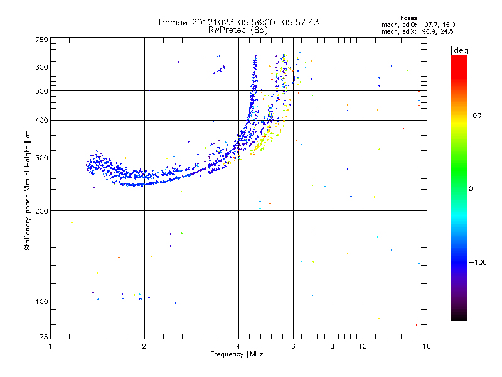Click the plot title 'Tromsø 20121023 05:56:00-05:57:43'

coord(238,22)
